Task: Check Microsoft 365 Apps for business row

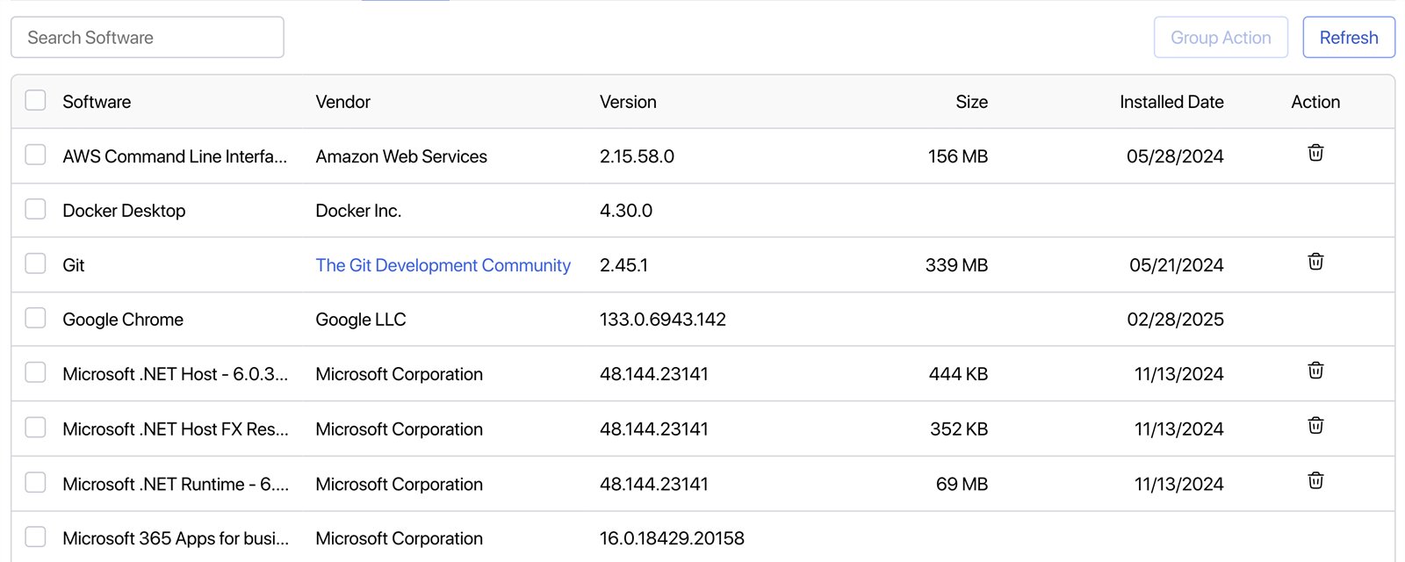Action: [x=35, y=537]
